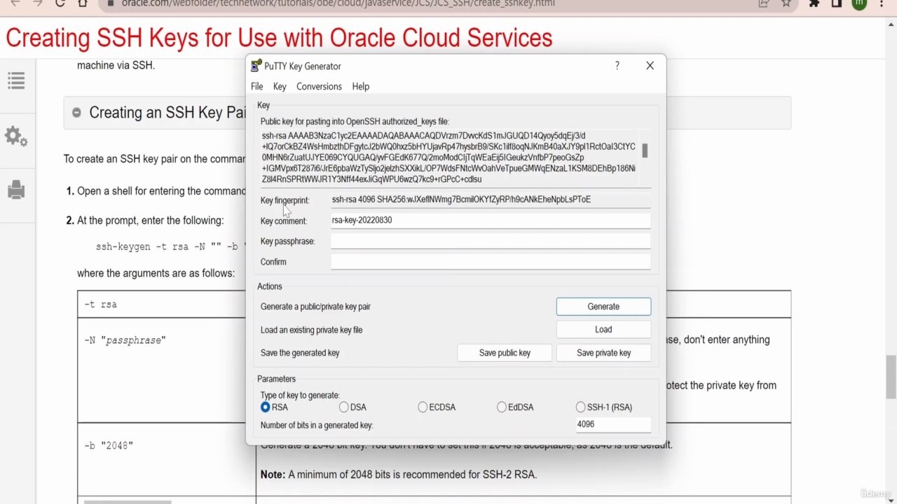Collapse the 'Creating an SSH Key Pair' section
This screenshot has height=504, width=897.
click(76, 113)
